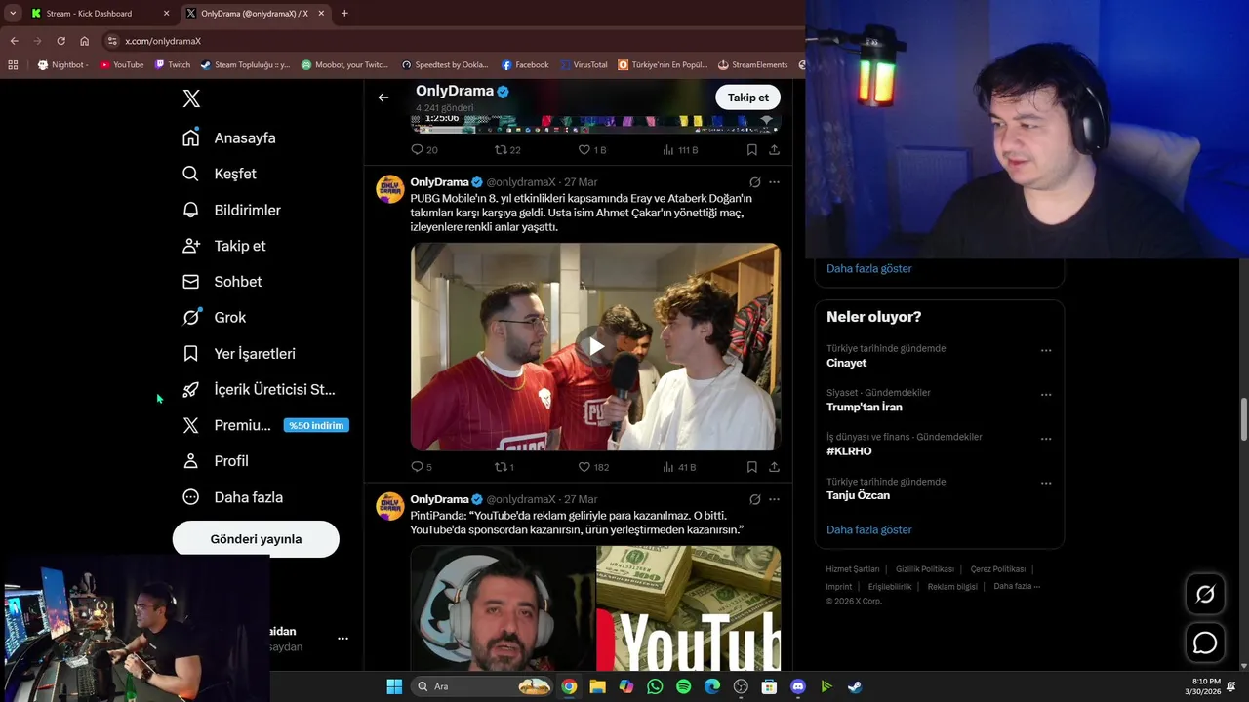Open account menu dots beside profile name
The height and width of the screenshot is (702, 1249).
tap(342, 639)
